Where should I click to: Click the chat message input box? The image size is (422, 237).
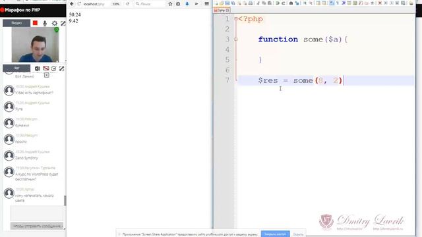(37, 213)
